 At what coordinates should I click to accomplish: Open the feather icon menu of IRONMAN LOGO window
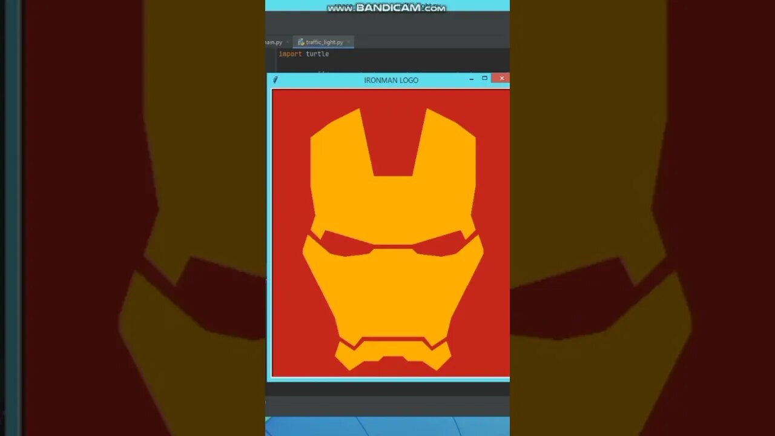pos(275,79)
